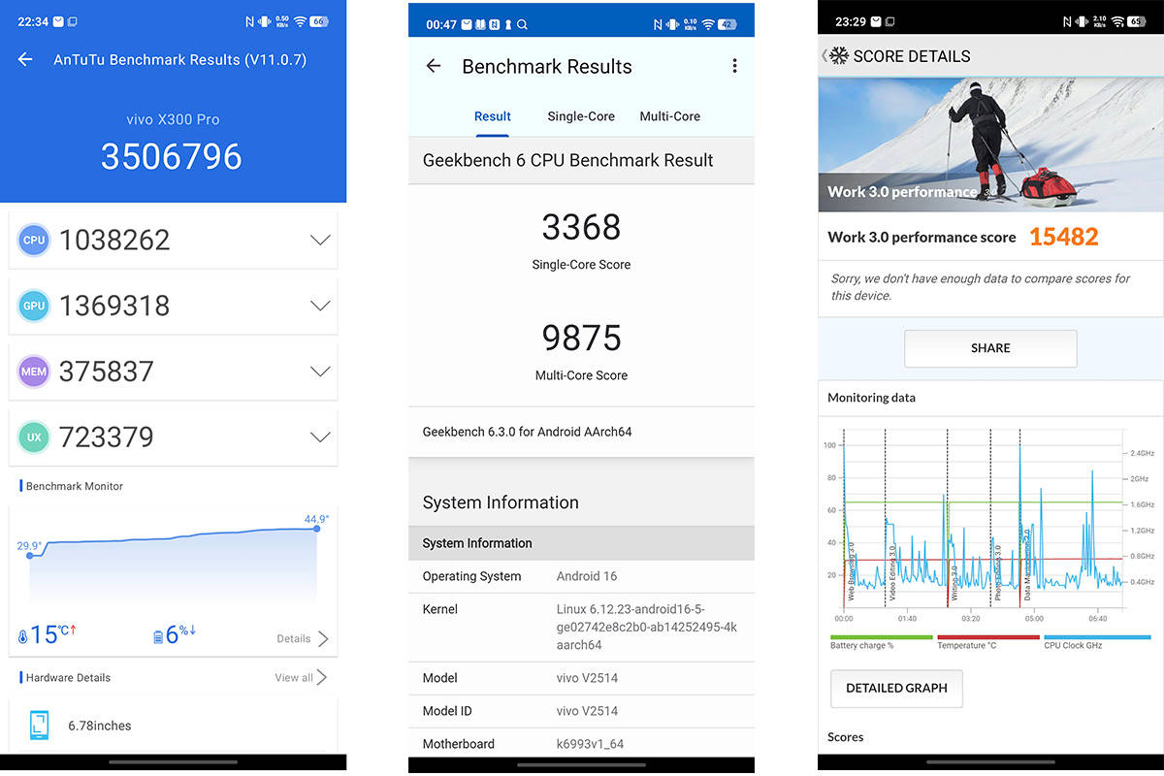
Task: Tap Wi-Fi icon in PCMark status bar
Action: [1116, 20]
